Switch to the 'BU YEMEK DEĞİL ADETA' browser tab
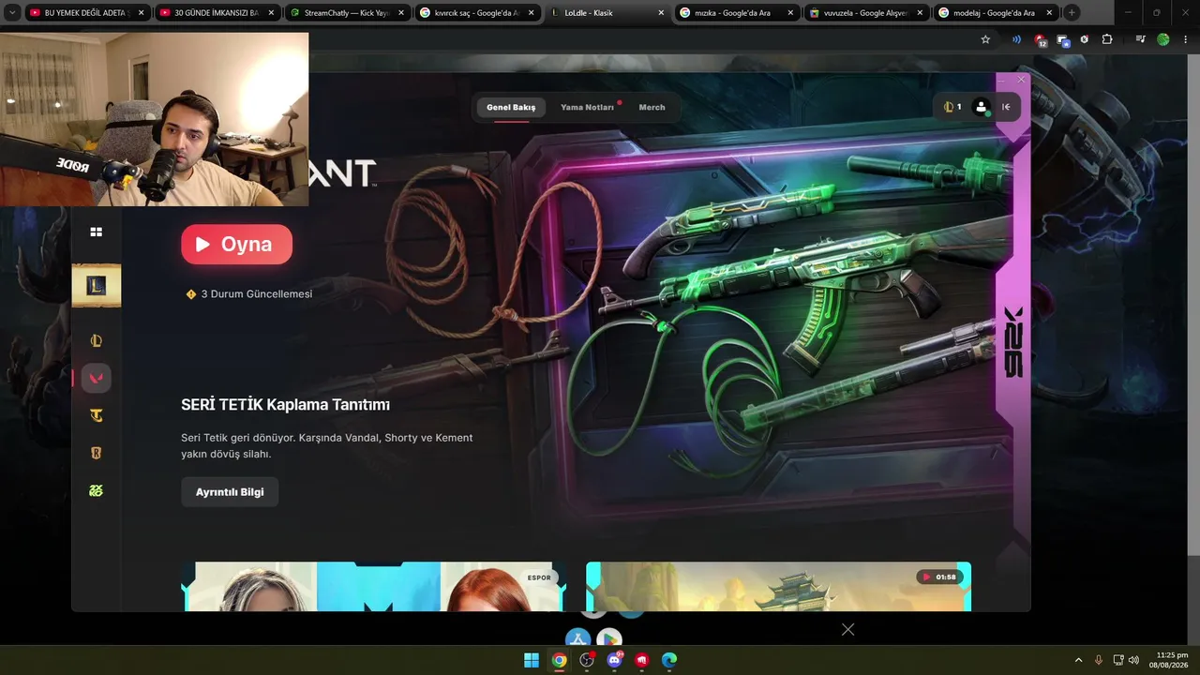Screen dimensions: 1200x675 [88, 13]
